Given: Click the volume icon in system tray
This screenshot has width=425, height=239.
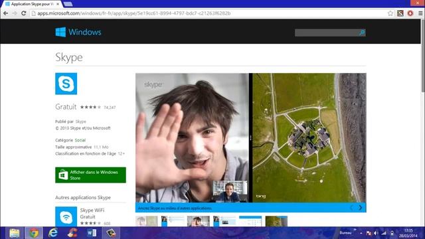Looking at the screenshot, I should click(x=376, y=233).
